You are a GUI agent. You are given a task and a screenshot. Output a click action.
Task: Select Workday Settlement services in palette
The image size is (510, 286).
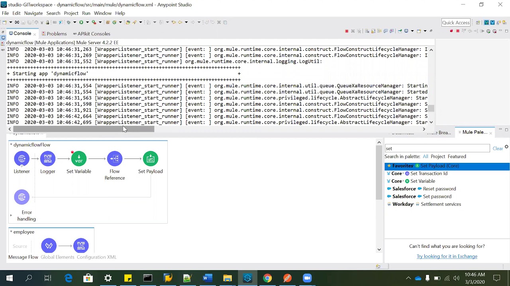click(x=447, y=204)
